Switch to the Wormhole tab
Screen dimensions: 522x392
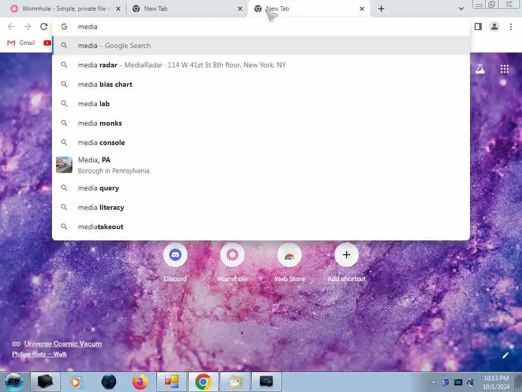pos(65,9)
